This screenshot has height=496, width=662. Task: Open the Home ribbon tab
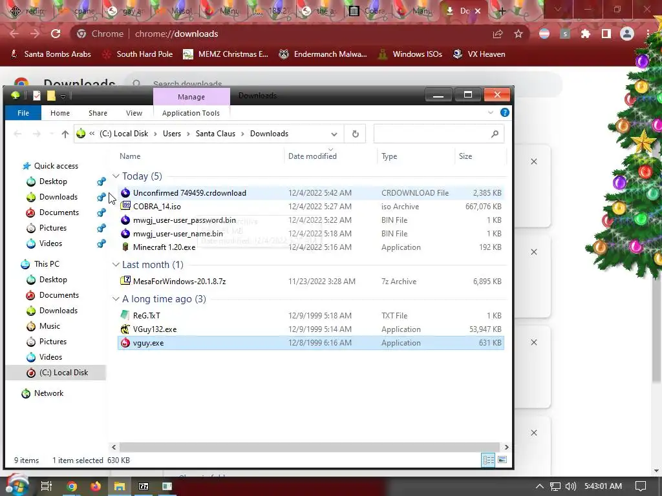point(60,112)
